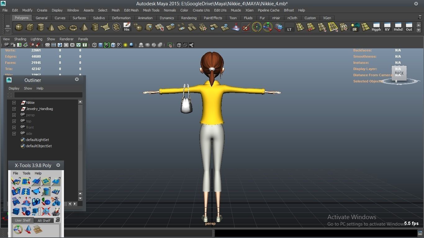Click the Maya home icon in Outliner

(9, 80)
